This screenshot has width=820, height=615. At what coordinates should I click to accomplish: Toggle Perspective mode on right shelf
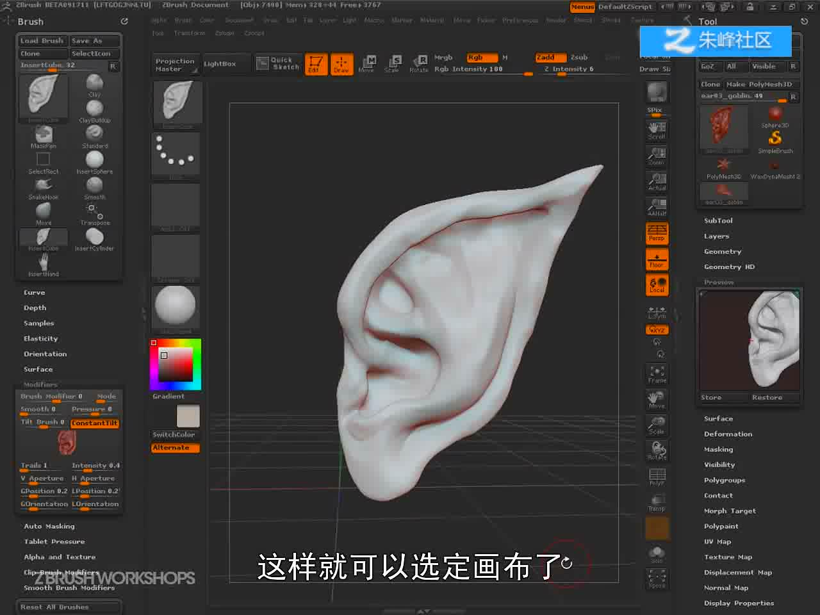pyautogui.click(x=657, y=233)
